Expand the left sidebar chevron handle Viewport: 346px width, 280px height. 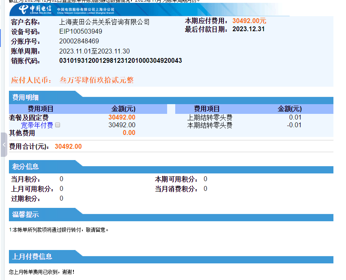pyautogui.click(x=4, y=145)
